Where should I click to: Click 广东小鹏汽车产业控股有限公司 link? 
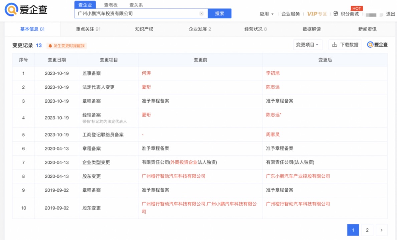point(298,176)
